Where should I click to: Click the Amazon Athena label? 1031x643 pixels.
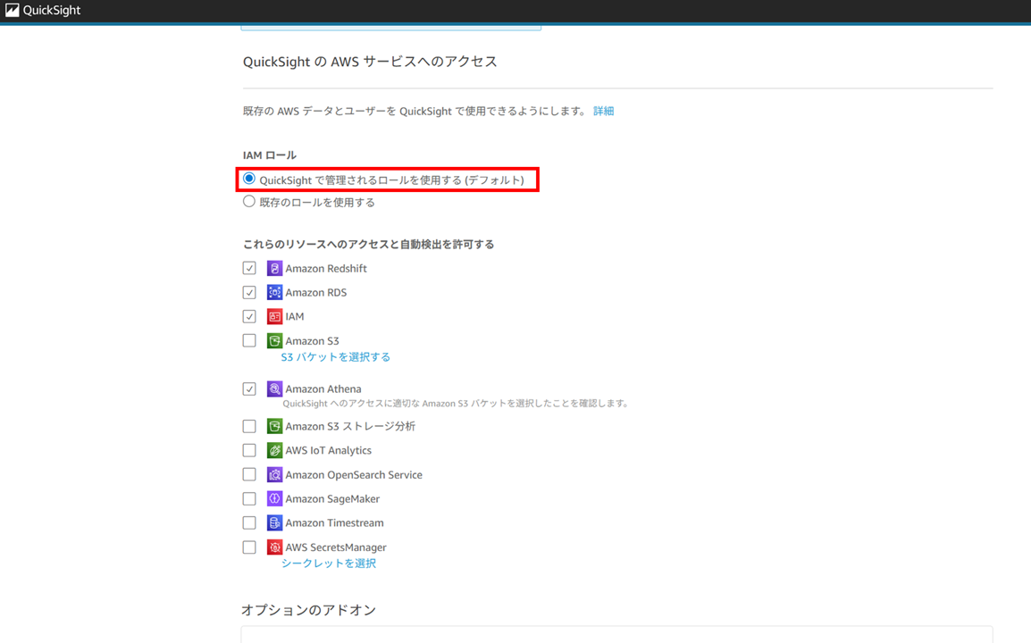coord(323,388)
